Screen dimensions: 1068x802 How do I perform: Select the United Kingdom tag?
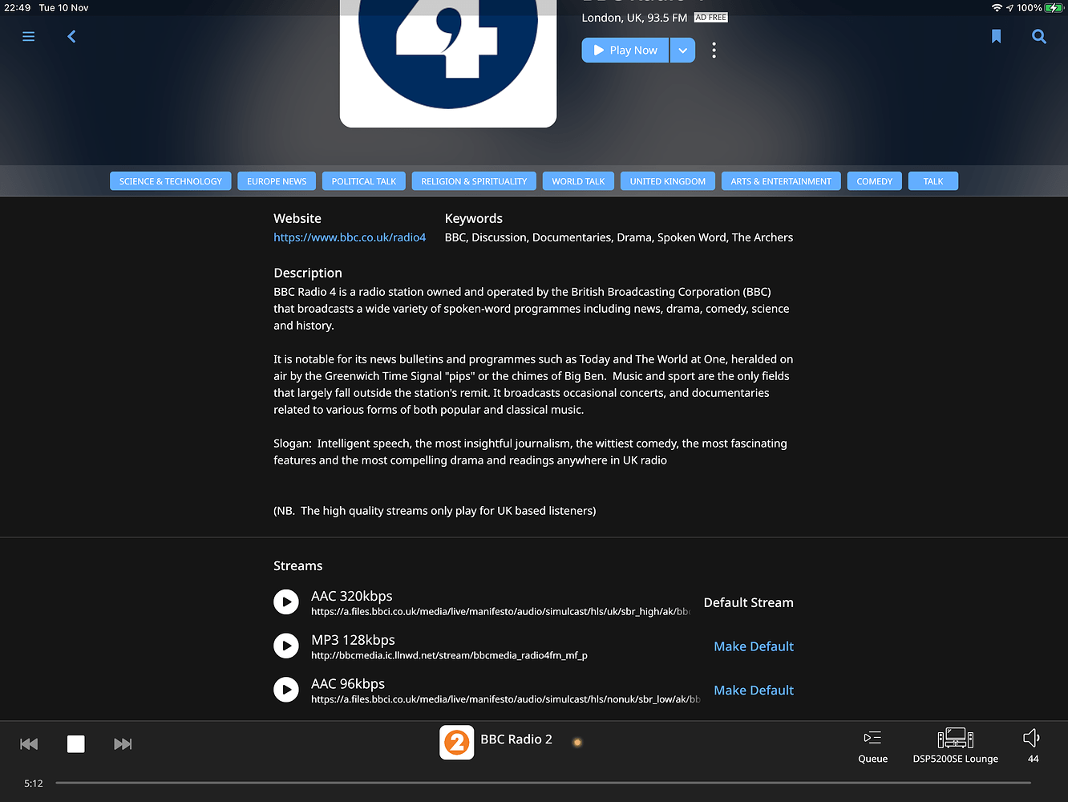point(668,181)
